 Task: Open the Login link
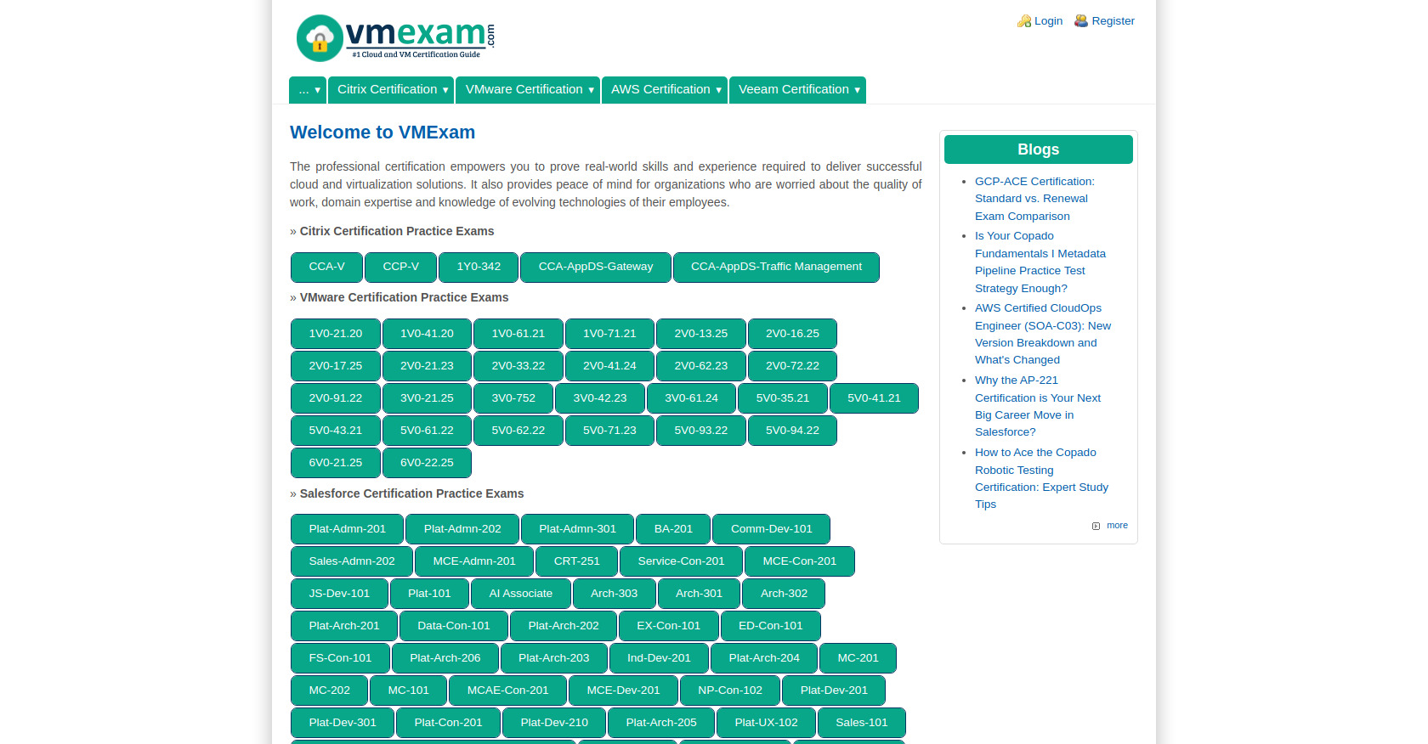(1048, 21)
